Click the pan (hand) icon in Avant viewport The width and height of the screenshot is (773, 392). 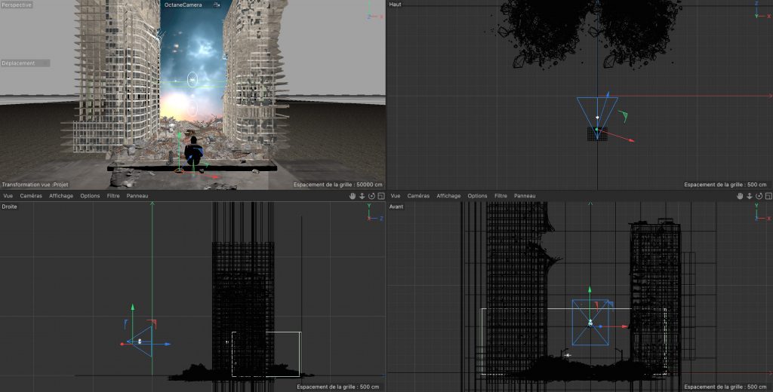point(740,196)
